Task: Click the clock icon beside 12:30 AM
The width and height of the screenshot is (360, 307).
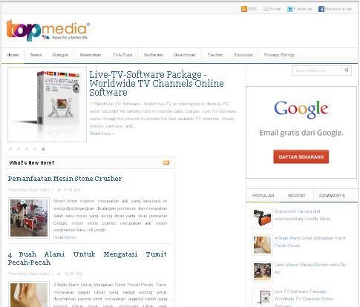Action: click(59, 274)
